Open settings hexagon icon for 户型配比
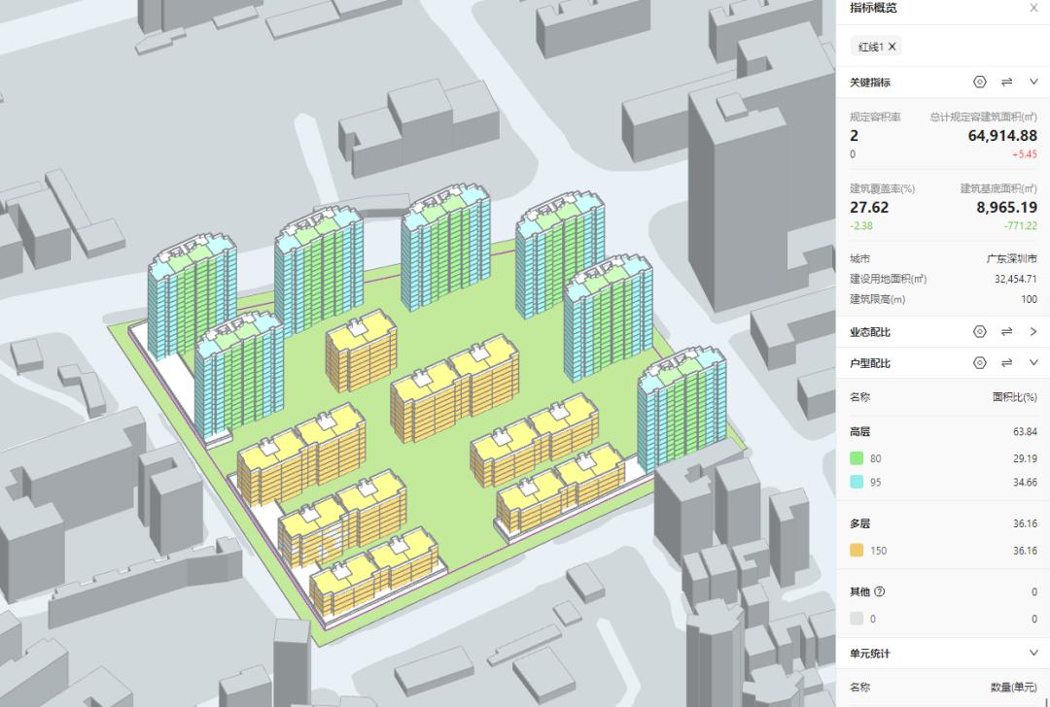The image size is (1050, 707). (980, 363)
